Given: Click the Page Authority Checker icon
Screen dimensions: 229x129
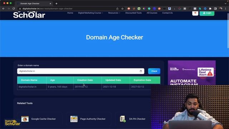Looking at the screenshot, I should (74, 119).
